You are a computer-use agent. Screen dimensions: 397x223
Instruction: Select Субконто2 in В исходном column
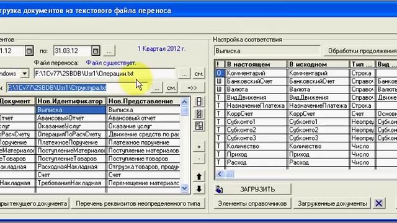318,129
